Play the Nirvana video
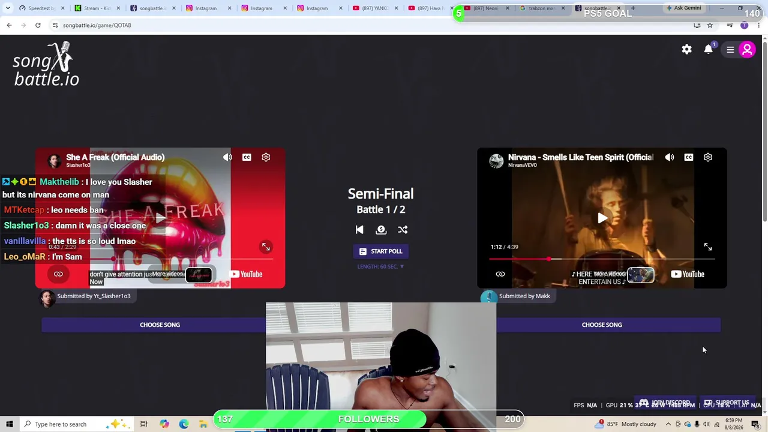768x432 pixels. [x=602, y=218]
